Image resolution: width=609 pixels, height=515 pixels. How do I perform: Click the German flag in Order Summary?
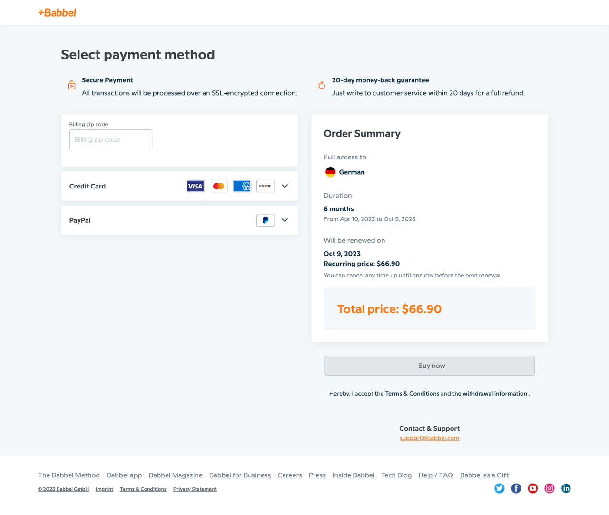(331, 172)
